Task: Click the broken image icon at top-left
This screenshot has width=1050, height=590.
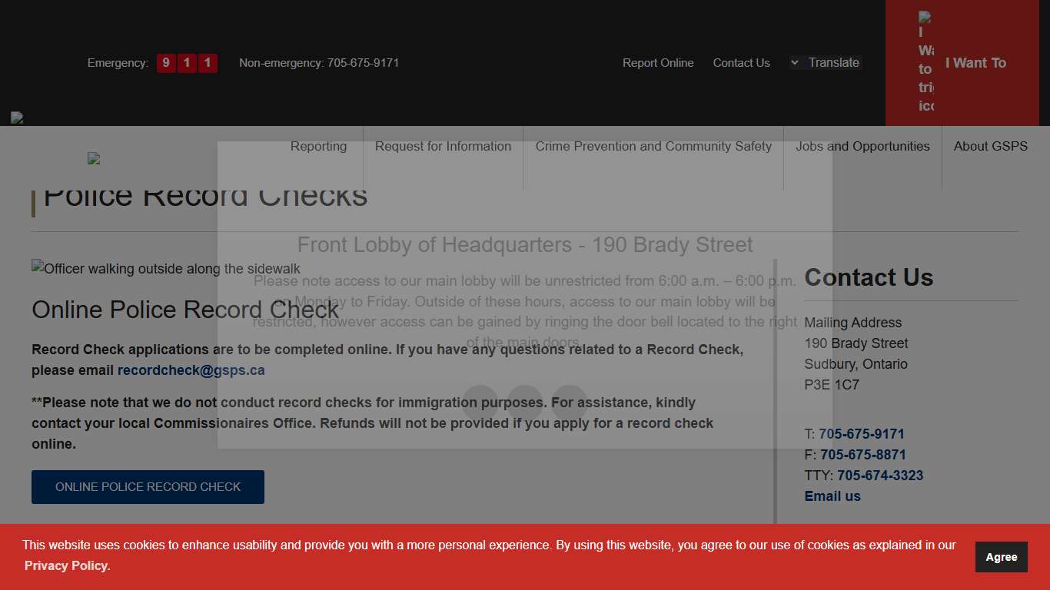Action: point(16,117)
